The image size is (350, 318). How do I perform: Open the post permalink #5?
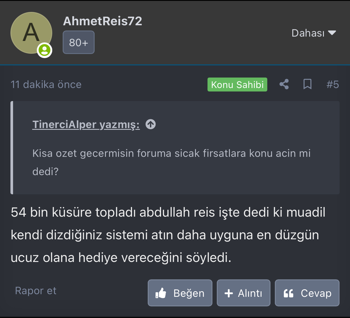333,85
